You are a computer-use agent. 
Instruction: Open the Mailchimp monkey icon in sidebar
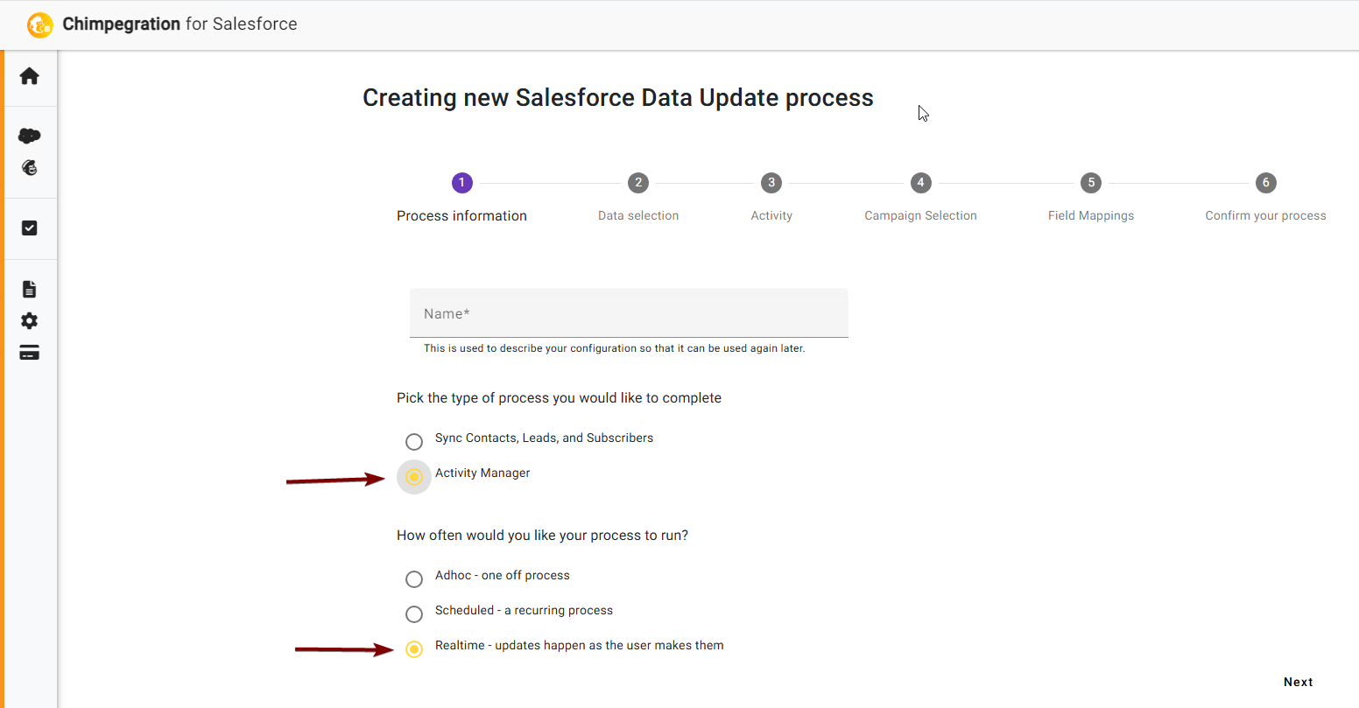tap(30, 168)
